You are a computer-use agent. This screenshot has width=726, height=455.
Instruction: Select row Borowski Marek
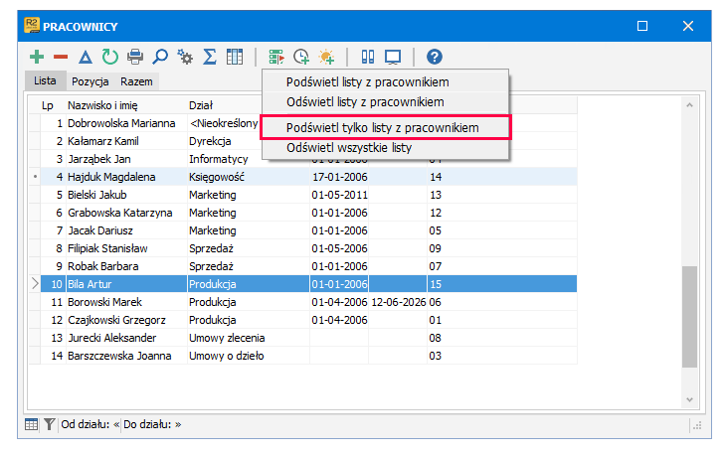[303, 302]
